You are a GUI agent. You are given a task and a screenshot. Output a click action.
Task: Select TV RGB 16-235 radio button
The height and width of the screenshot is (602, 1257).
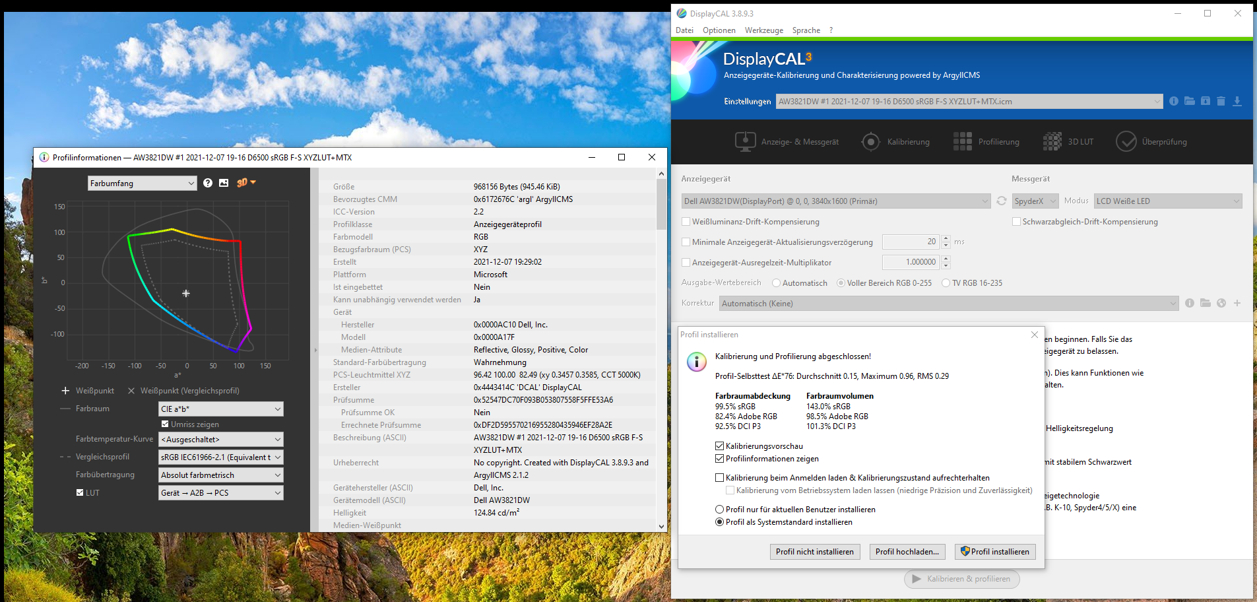tap(946, 283)
